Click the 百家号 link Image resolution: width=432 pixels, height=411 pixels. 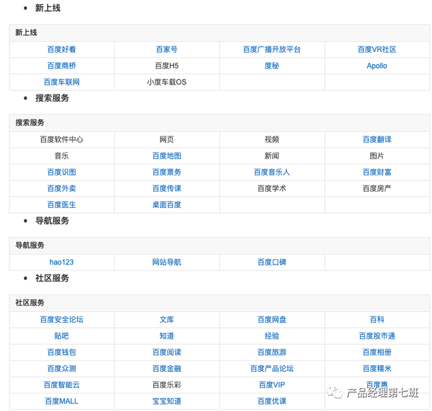pos(167,49)
